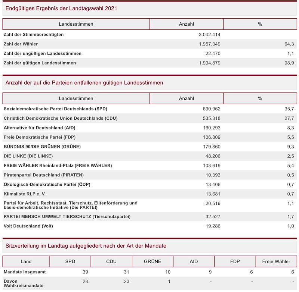Viewport: 299px width, 292px height.
Task: Click FREIE WÄHLER vote count 103.619
Action: pos(212,166)
